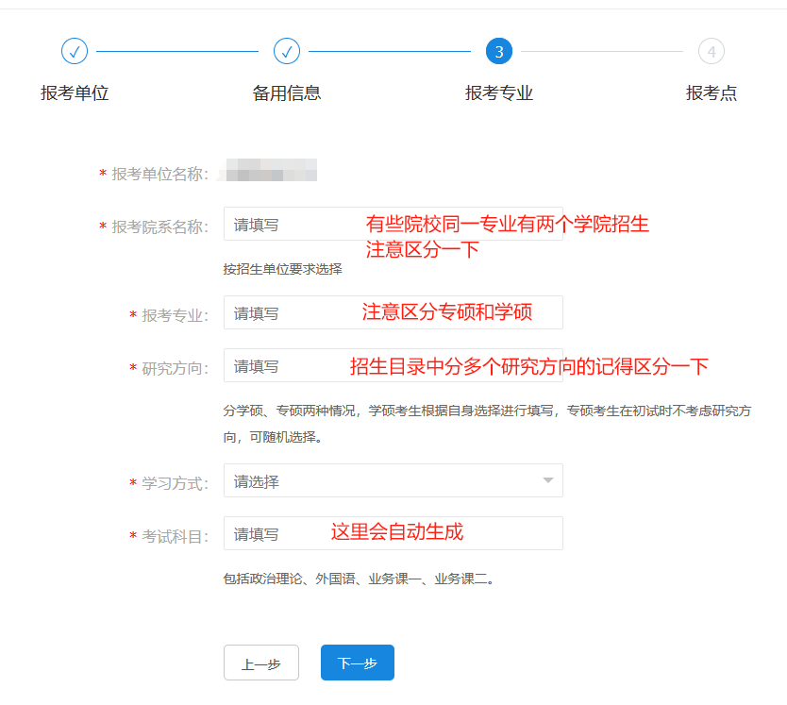Go to the 报考单位 step label
This screenshot has height=705, width=787.
click(x=75, y=92)
